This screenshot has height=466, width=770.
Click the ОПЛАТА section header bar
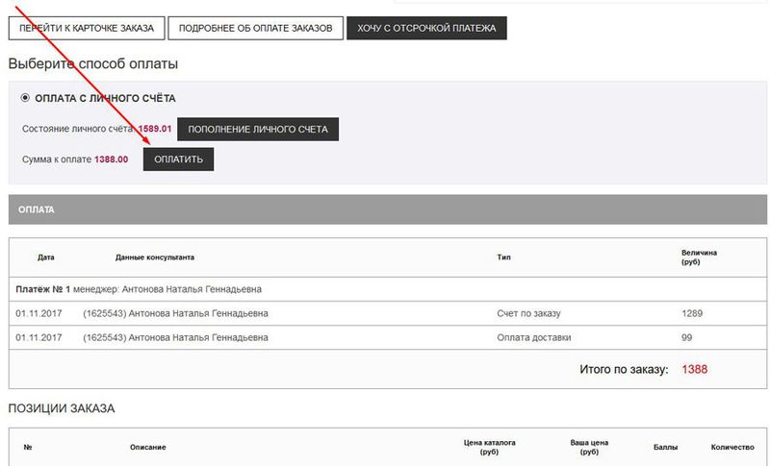point(388,209)
